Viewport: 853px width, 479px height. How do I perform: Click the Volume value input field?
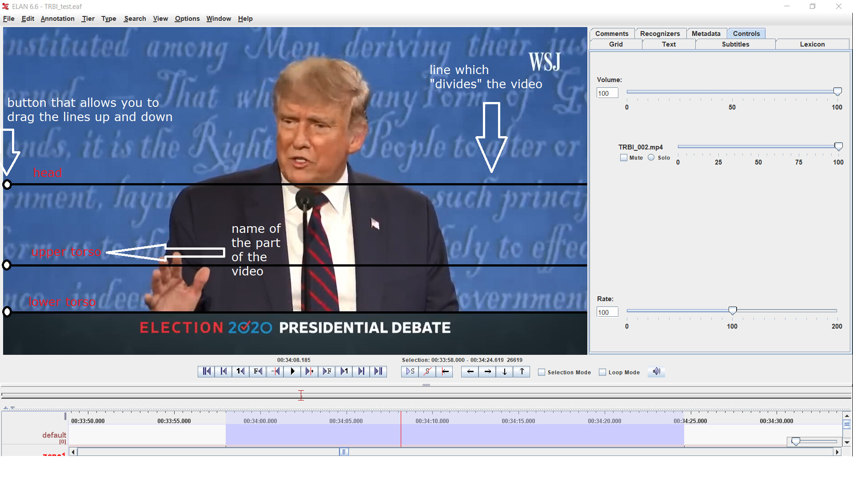pyautogui.click(x=607, y=93)
